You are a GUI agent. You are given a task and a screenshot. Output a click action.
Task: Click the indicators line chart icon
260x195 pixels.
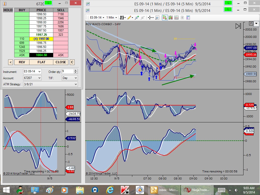176,18
